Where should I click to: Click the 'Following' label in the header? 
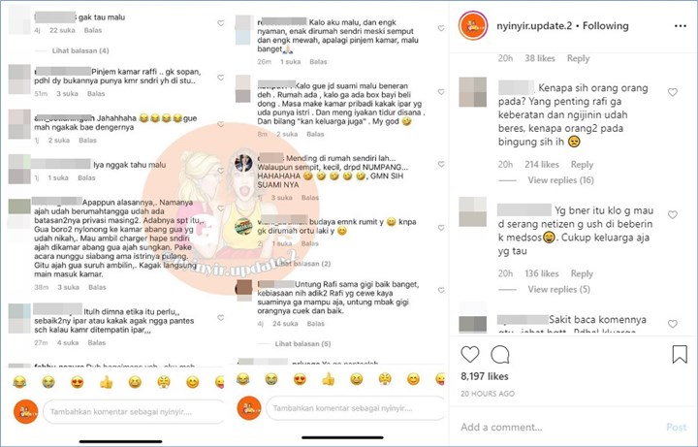605,26
